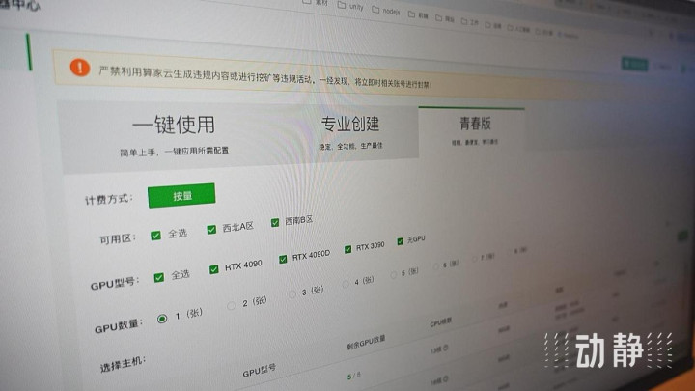Click the 可用区 label
The image size is (695, 391).
pyautogui.click(x=118, y=239)
